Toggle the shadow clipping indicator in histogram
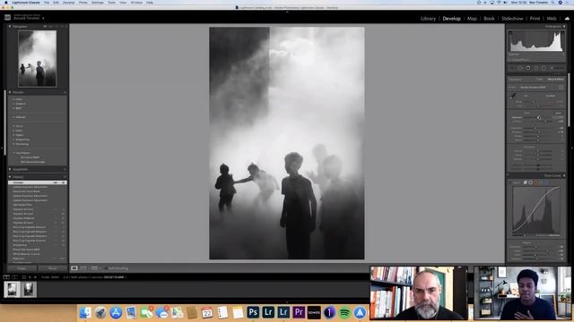 click(x=510, y=32)
